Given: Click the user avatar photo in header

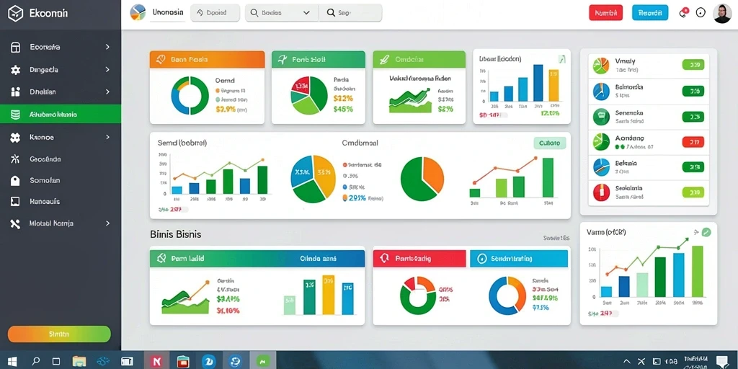Looking at the screenshot, I should [x=721, y=13].
